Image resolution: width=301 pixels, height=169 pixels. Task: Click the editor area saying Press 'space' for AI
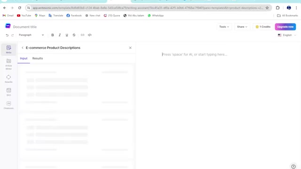[194, 54]
